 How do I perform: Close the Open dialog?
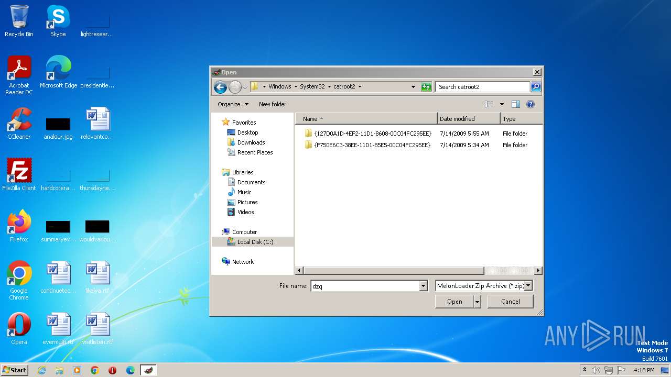click(537, 72)
